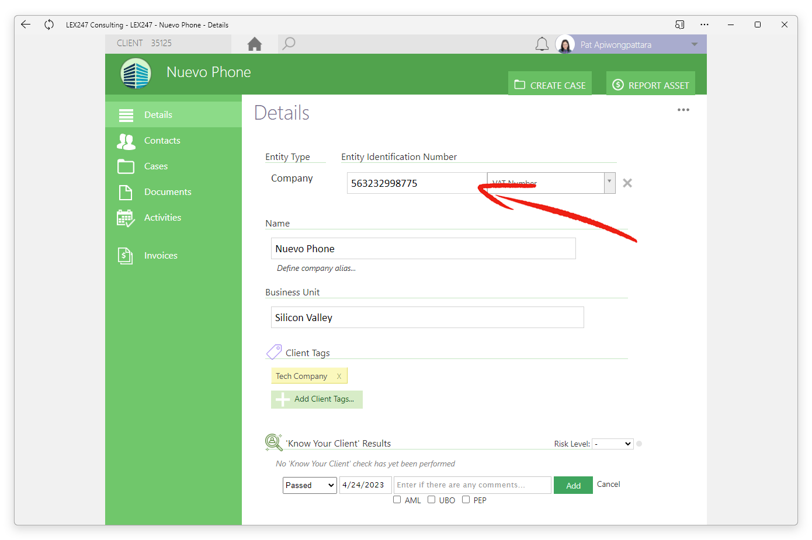Click the identification number field 563232998775
The height and width of the screenshot is (540, 812).
[417, 183]
